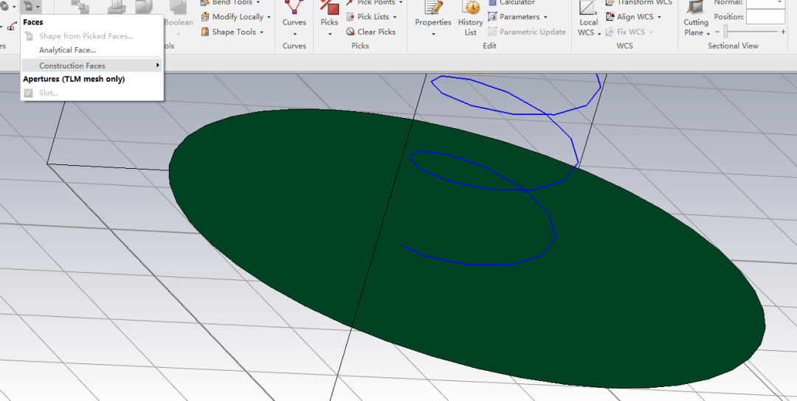Click the extrude shape icon

pyautogui.click(x=117, y=7)
